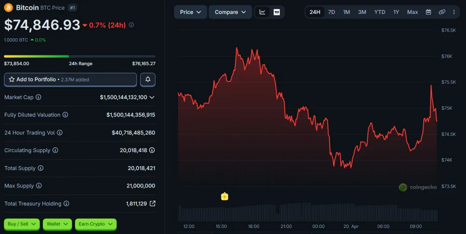Click the 1.0000 BTC conversion text
The width and height of the screenshot is (466, 234).
tap(16, 40)
